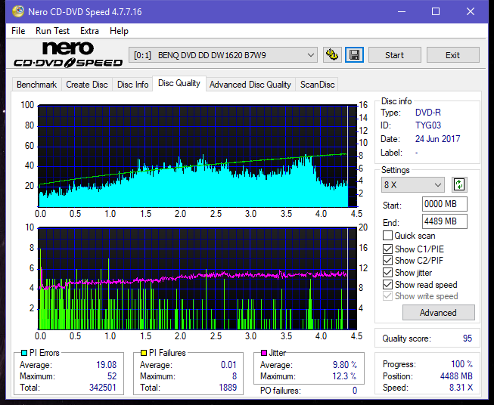Click PI Errors average 19.08
494x405 pixels.
click(107, 365)
